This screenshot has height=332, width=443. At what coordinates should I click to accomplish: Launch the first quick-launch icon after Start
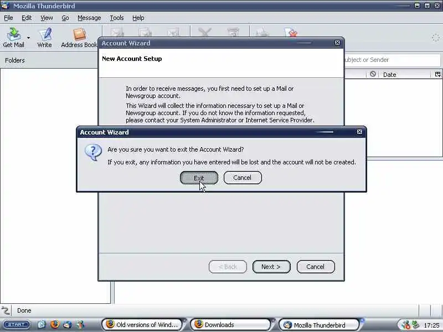(x=42, y=325)
